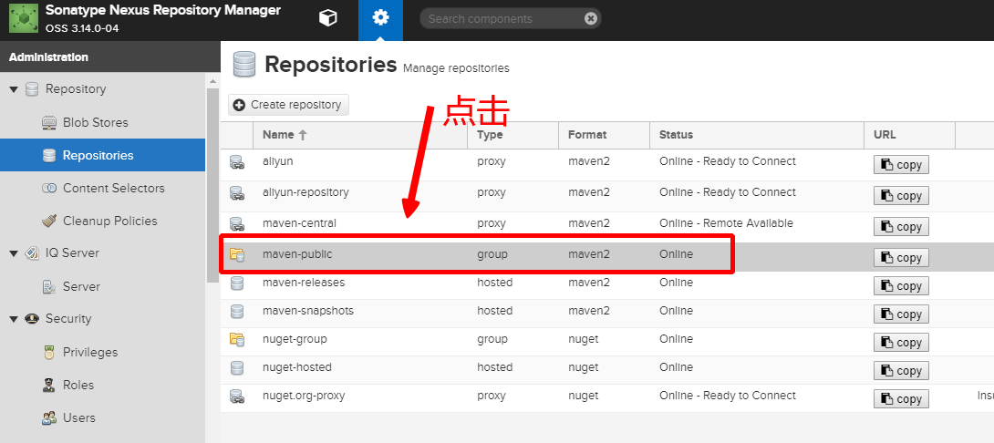Click the nuget.org-proxy row icon
The width and height of the screenshot is (994, 443).
coord(237,397)
